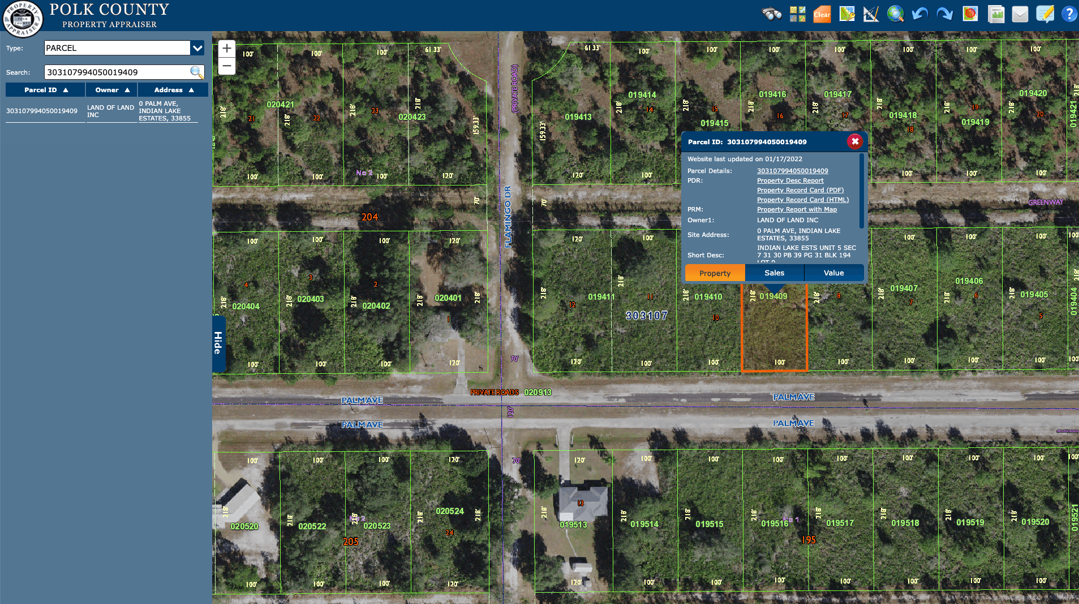
Task: Click the FLAMINGO DR road label
Action: tap(508, 217)
